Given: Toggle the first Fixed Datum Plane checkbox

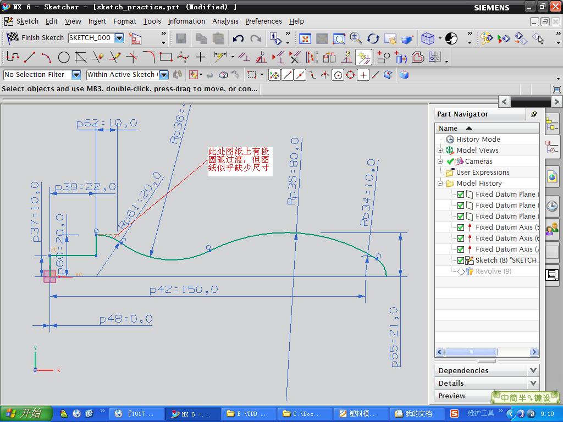Looking at the screenshot, I should pos(461,195).
